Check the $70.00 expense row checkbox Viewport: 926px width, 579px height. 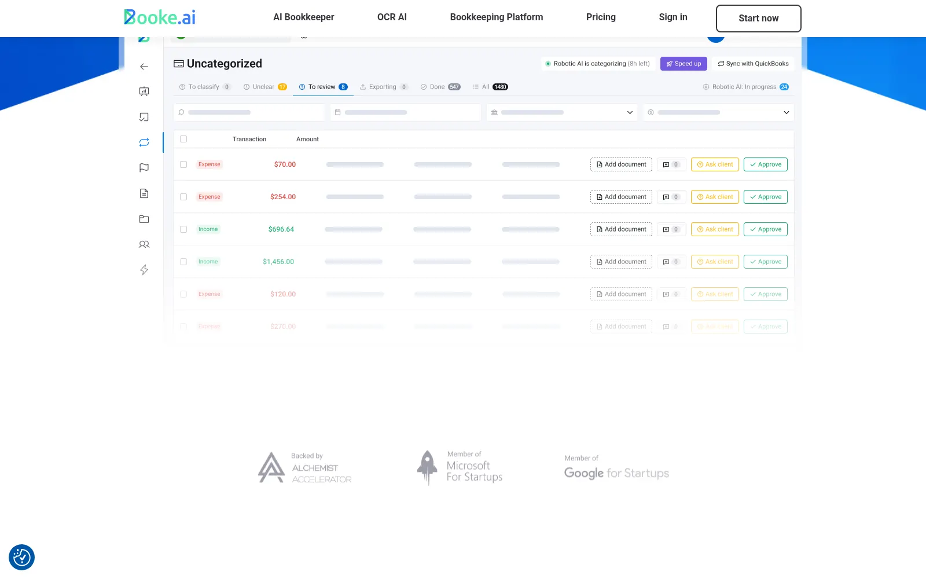183,164
